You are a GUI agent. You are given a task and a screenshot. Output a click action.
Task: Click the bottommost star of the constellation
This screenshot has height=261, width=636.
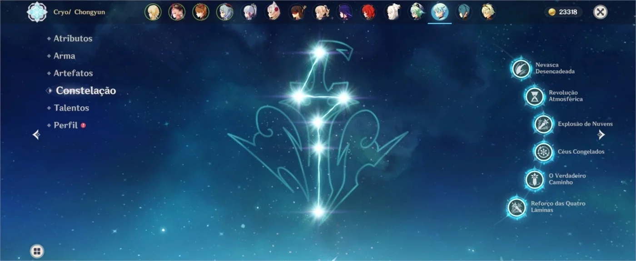(x=318, y=211)
